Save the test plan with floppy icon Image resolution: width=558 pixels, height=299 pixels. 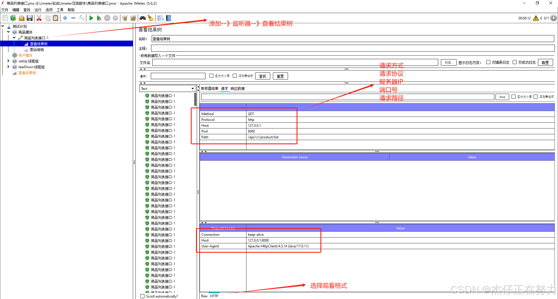pyautogui.click(x=29, y=18)
